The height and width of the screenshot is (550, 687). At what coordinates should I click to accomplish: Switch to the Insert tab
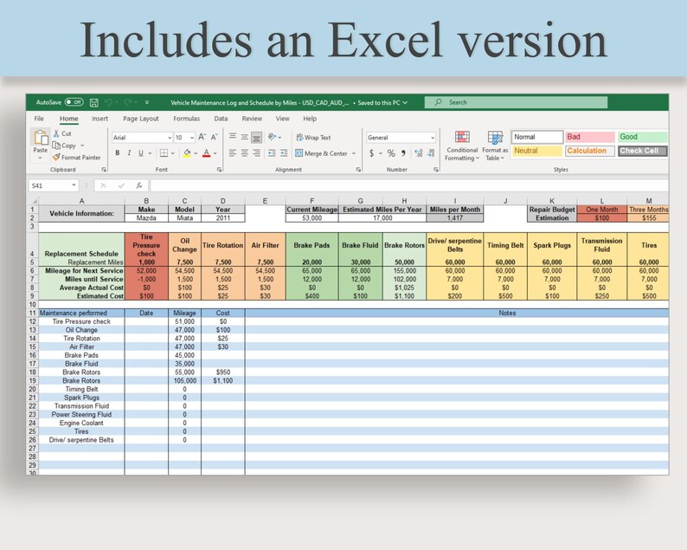(100, 119)
